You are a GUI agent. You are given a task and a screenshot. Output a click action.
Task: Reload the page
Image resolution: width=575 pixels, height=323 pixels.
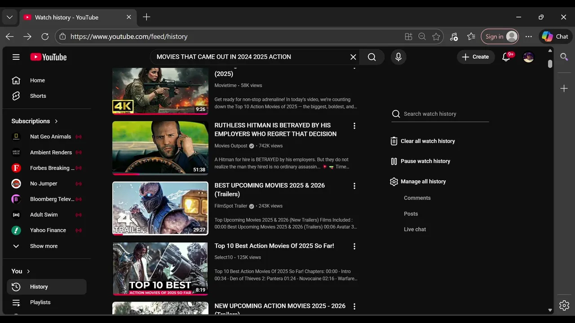45,37
